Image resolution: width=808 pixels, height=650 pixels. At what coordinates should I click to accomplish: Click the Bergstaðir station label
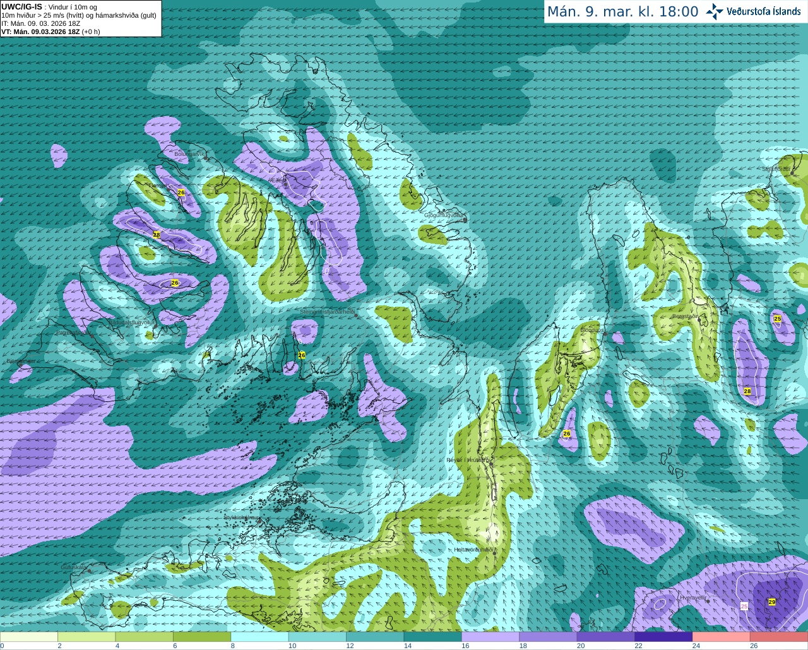click(x=685, y=316)
